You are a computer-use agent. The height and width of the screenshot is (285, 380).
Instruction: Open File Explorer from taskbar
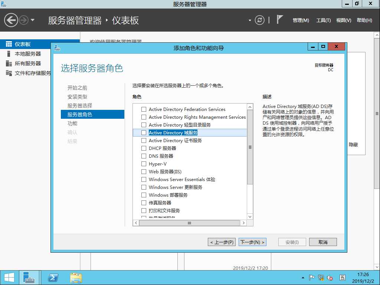(x=76, y=278)
